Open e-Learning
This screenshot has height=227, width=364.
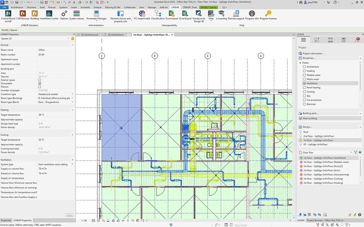[222, 15]
